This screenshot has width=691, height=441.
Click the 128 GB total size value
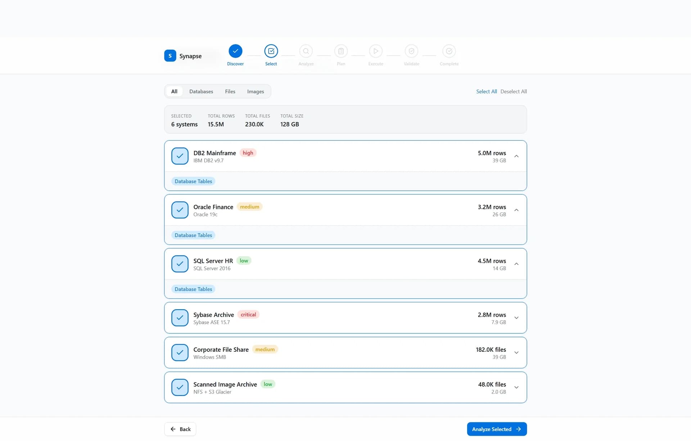pos(290,124)
